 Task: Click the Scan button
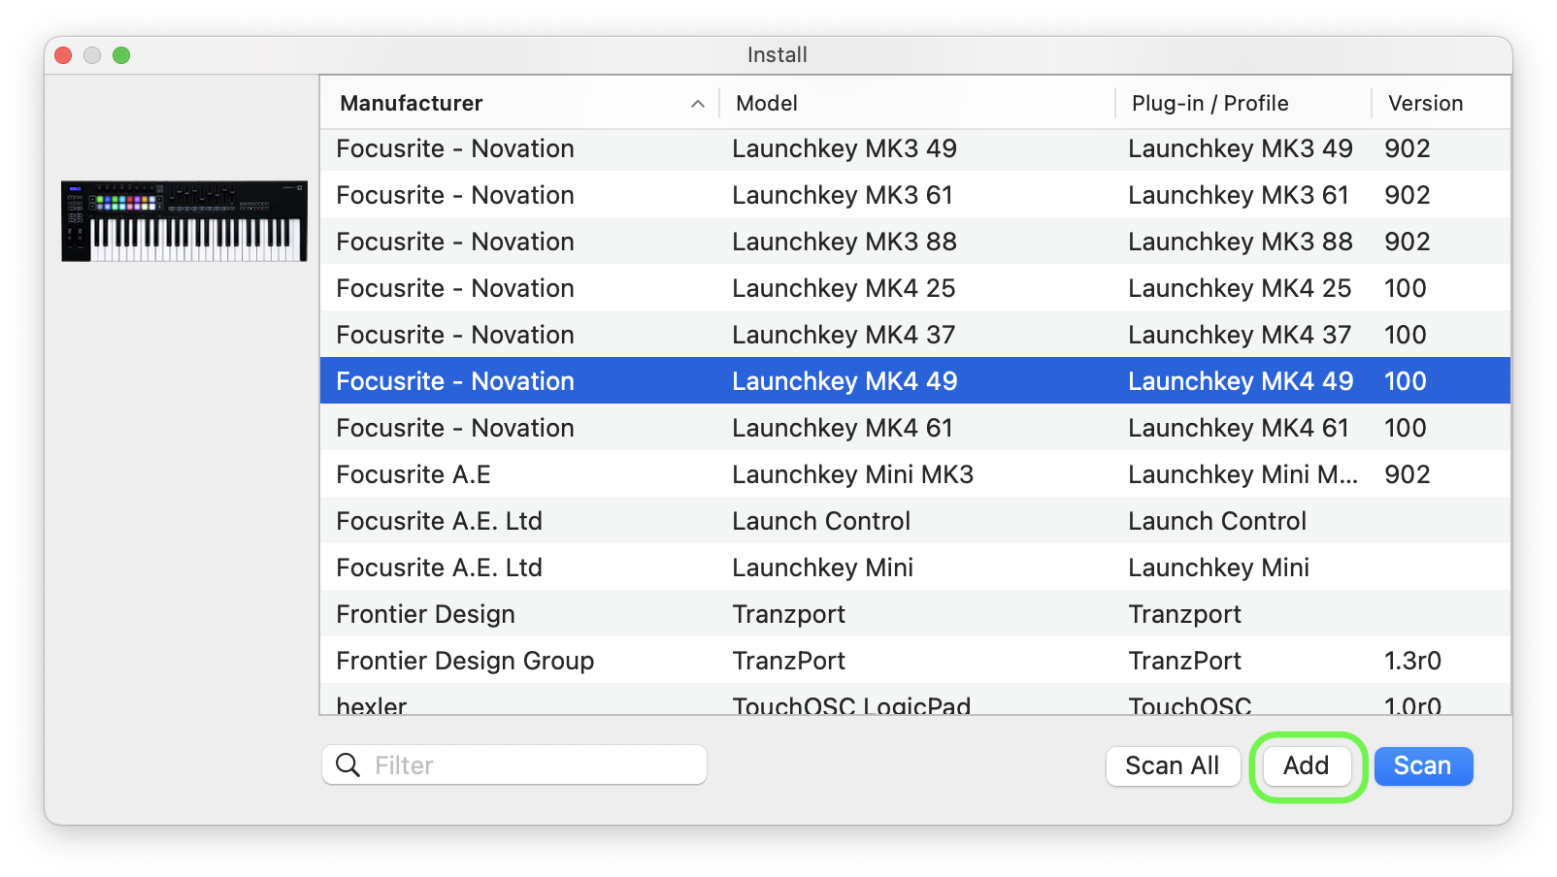pos(1423,765)
